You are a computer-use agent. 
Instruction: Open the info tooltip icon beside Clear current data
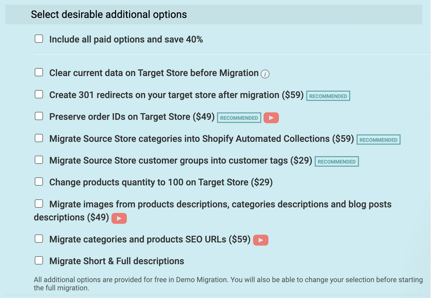[x=265, y=74]
